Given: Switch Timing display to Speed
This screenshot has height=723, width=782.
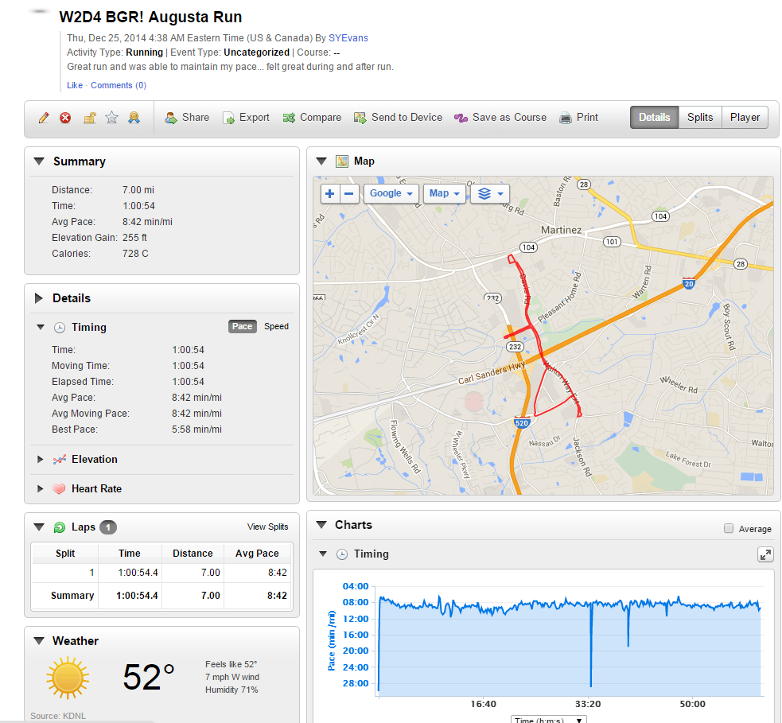Looking at the screenshot, I should click(x=276, y=327).
